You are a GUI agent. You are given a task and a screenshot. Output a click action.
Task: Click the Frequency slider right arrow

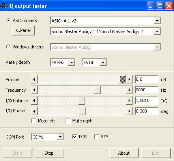pos(129,90)
